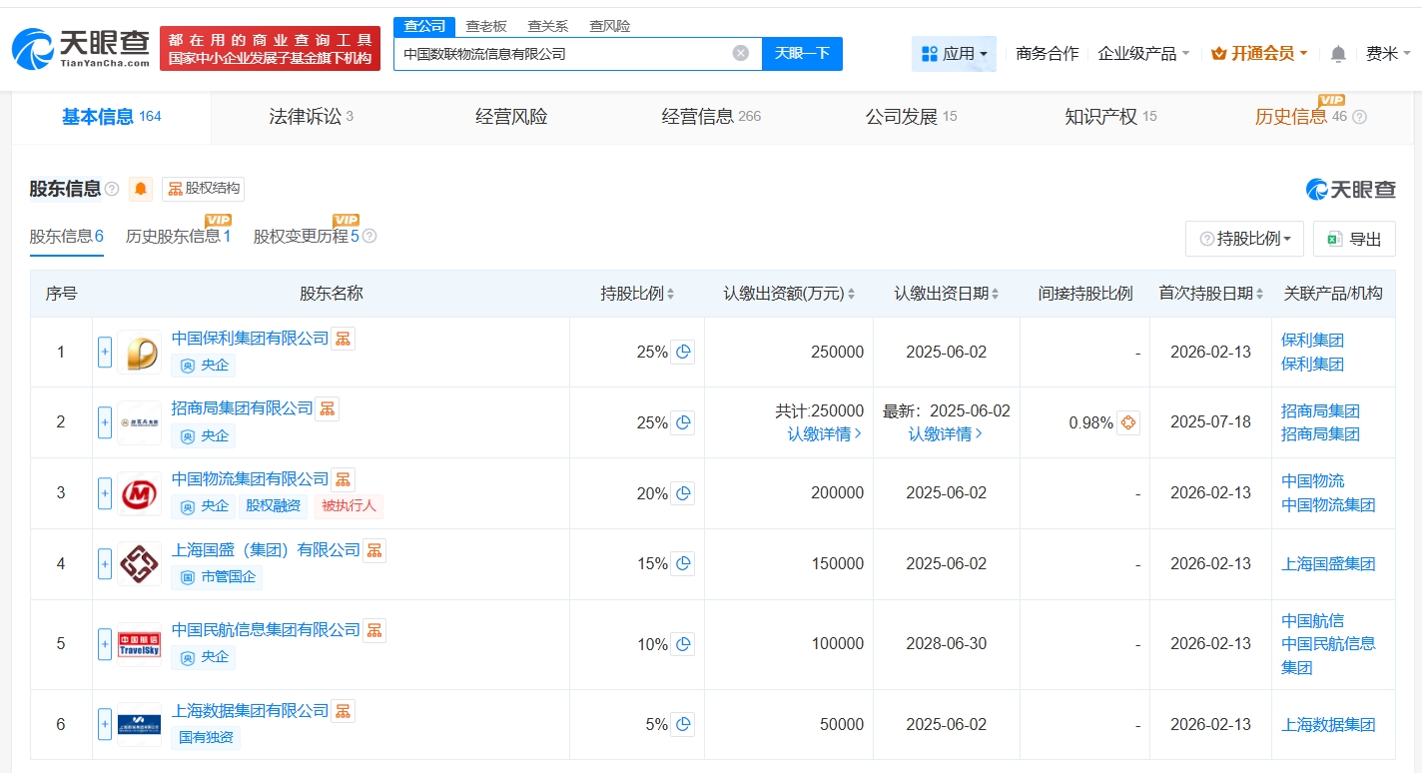The image size is (1422, 773).
Task: Sort by 认缴出资额 column
Action: tap(790, 294)
